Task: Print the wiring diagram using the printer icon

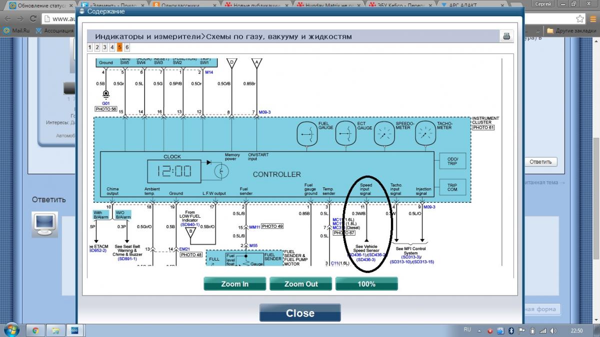Action: [506, 36]
